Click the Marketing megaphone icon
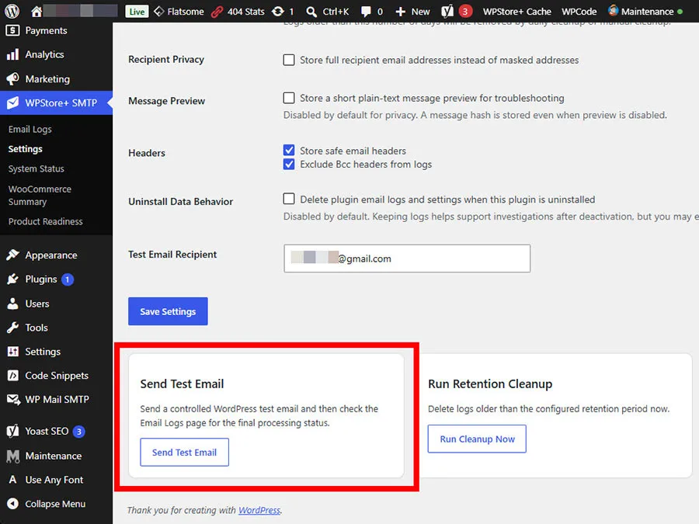Image resolution: width=699 pixels, height=524 pixels. (x=12, y=79)
